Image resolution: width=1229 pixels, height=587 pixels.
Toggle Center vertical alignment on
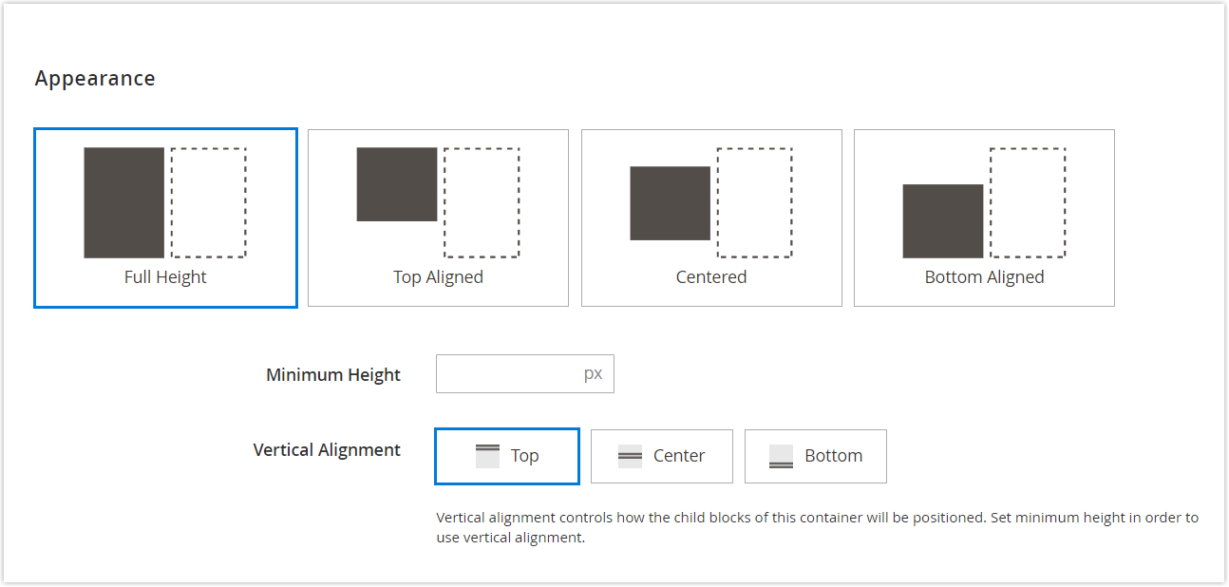click(661, 456)
